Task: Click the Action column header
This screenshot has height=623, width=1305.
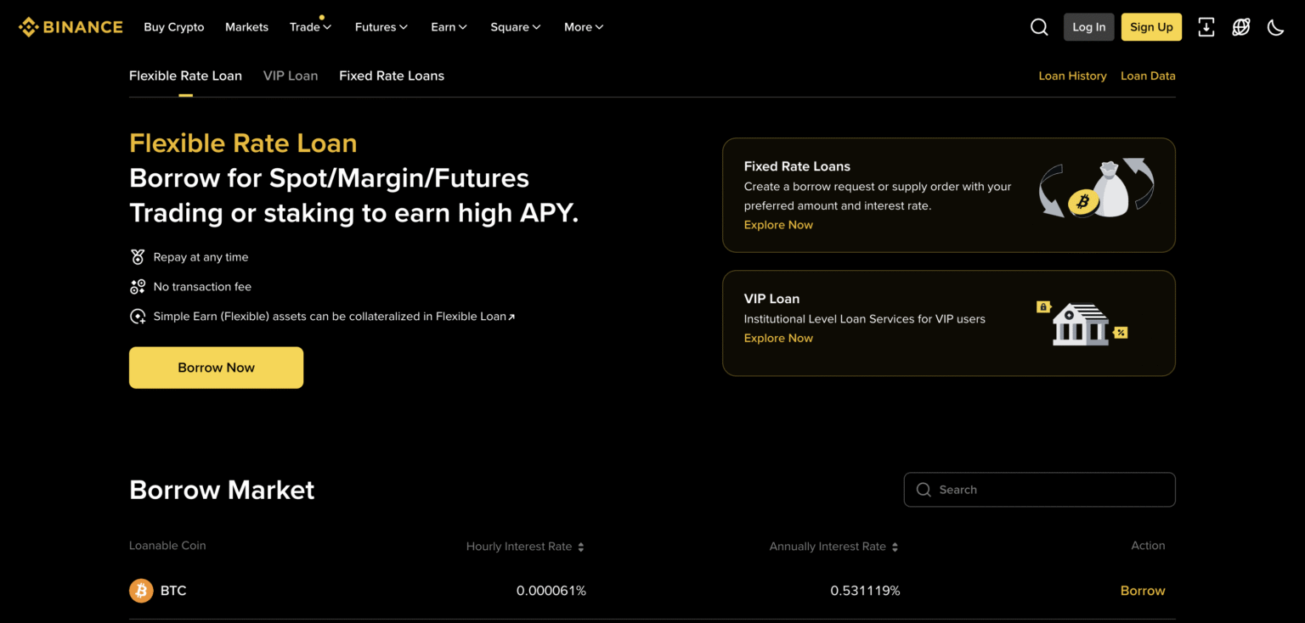Action: tap(1148, 546)
